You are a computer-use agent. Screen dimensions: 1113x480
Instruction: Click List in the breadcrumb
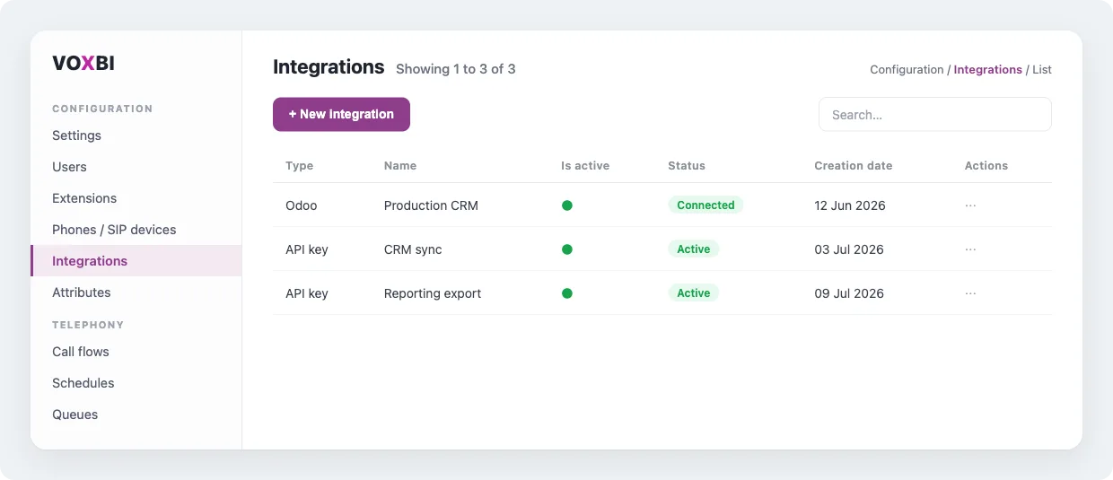pos(1042,70)
